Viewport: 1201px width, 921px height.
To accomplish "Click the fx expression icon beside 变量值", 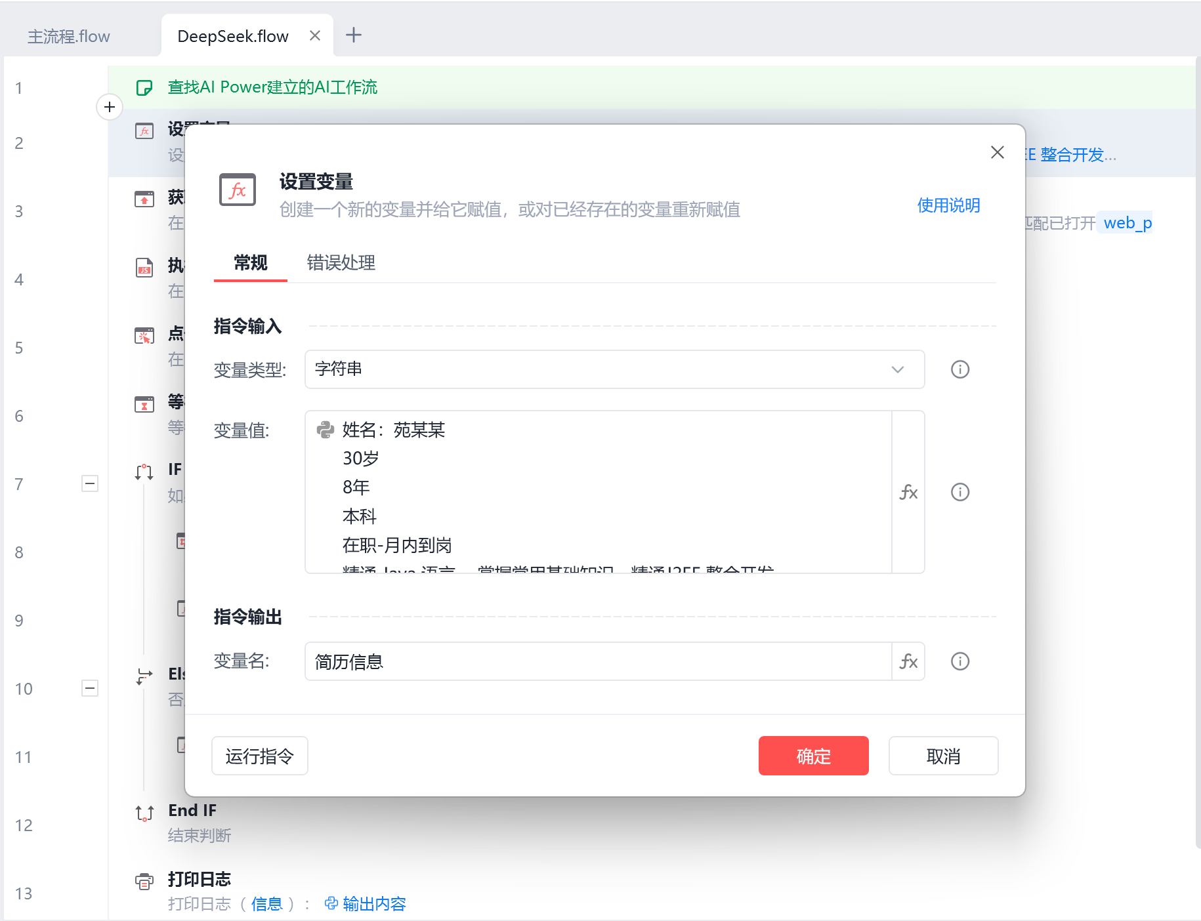I will pyautogui.click(x=908, y=492).
